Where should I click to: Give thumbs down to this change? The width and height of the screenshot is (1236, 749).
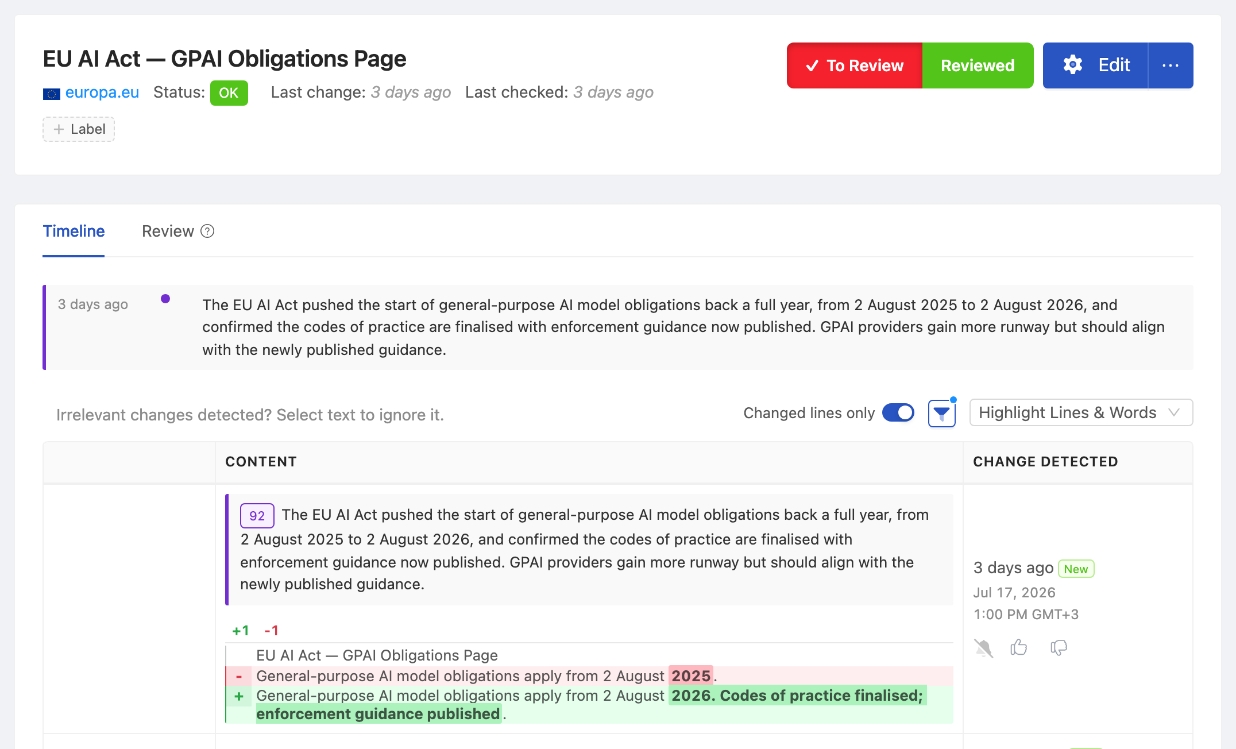(x=1059, y=648)
